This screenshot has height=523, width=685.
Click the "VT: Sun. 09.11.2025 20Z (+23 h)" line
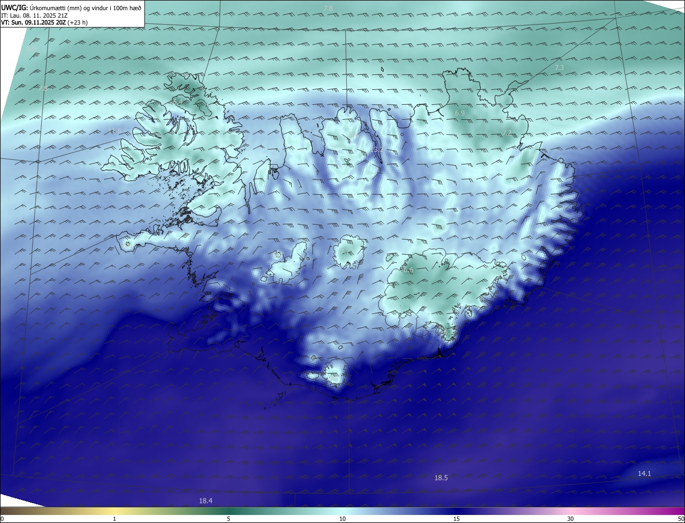tap(44, 23)
